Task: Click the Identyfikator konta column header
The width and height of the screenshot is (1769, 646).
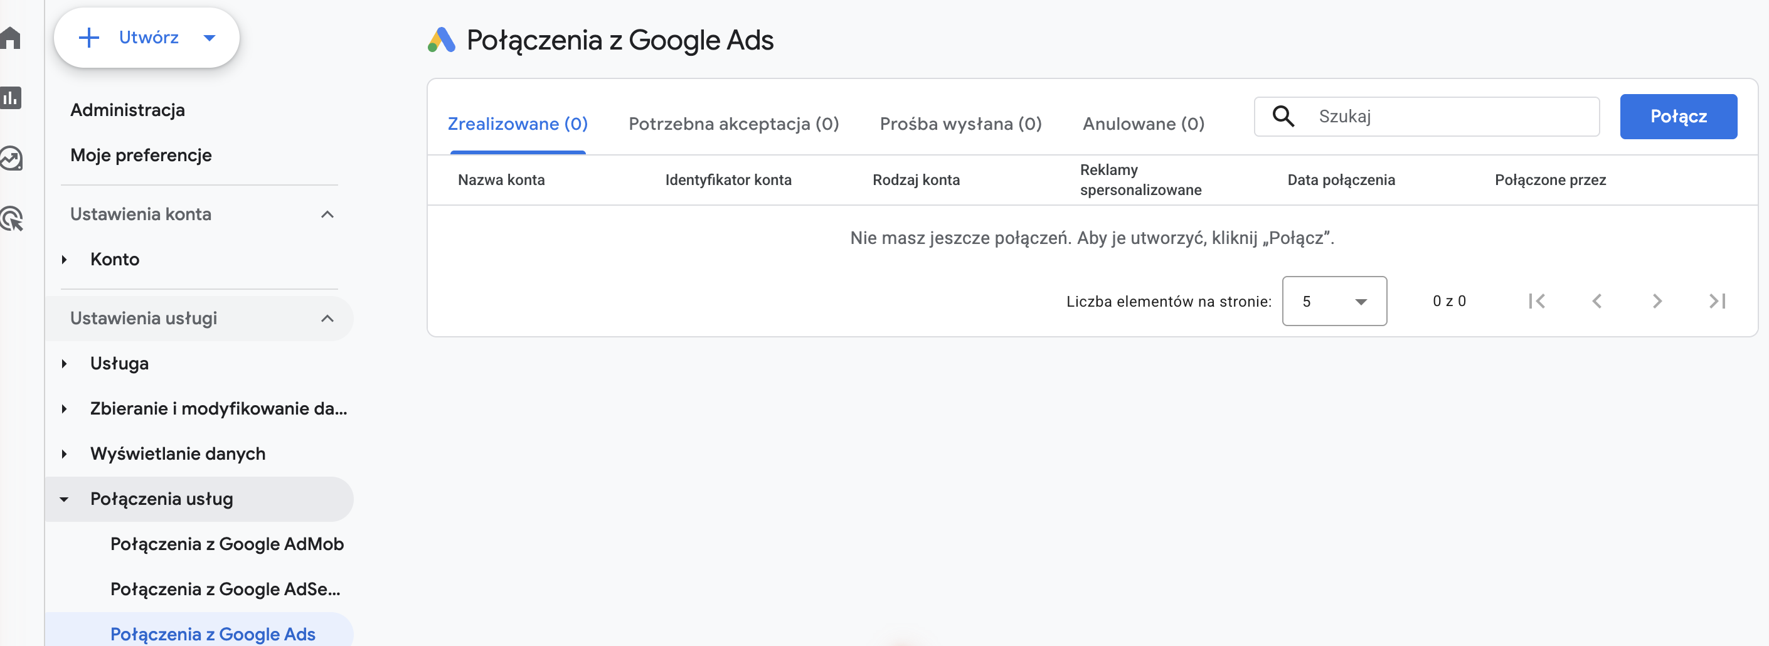Action: coord(728,180)
